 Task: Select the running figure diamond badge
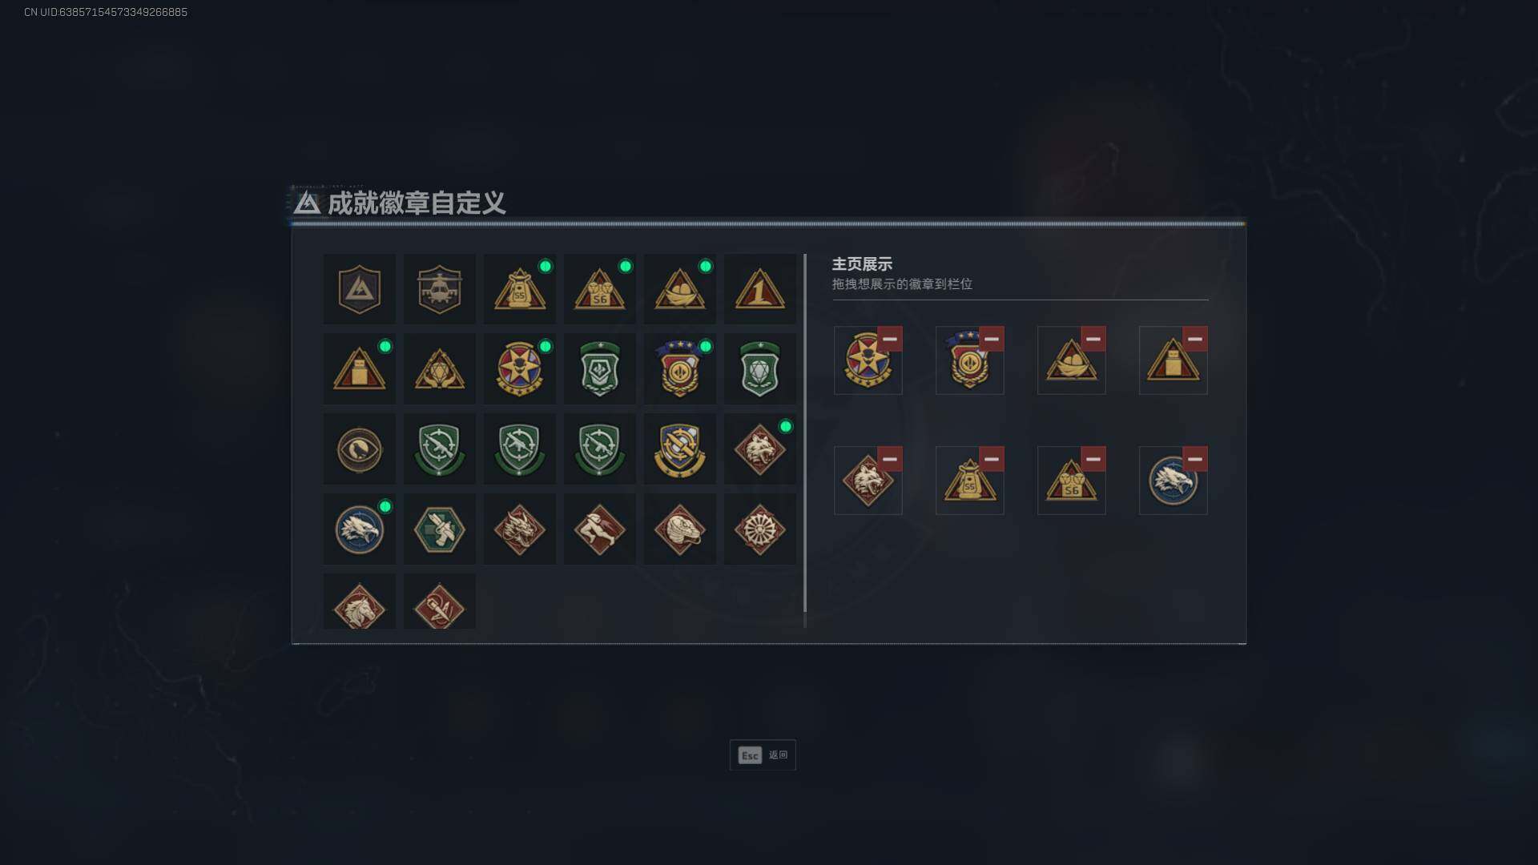point(599,529)
